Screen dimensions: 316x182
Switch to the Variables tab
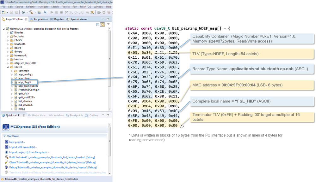pyautogui.click(x=56, y=115)
